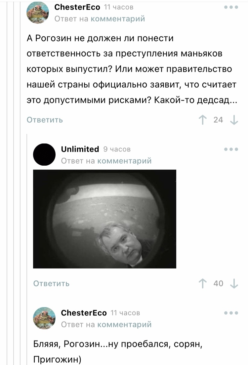Click Ответить under ChesterEco's top comment
Image resolution: width=248 pixels, height=365 pixels.
(x=45, y=120)
